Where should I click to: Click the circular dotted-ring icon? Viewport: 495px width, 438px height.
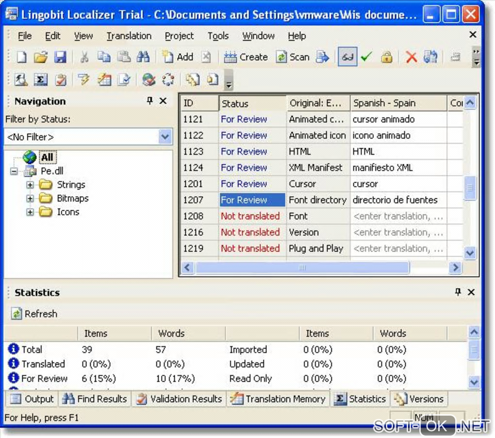(x=168, y=80)
